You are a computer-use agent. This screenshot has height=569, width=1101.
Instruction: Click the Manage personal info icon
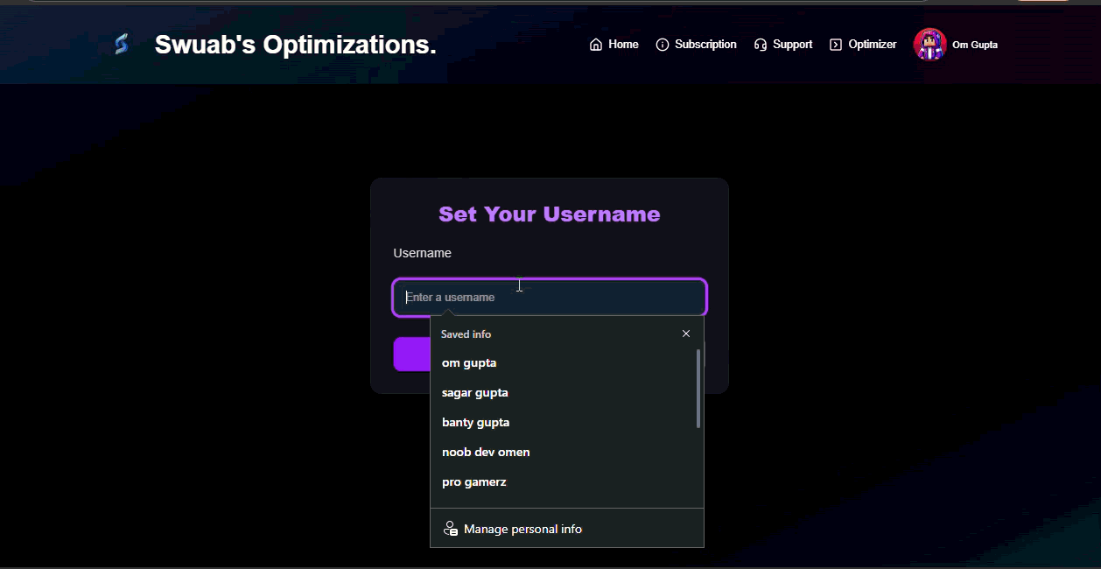click(451, 529)
